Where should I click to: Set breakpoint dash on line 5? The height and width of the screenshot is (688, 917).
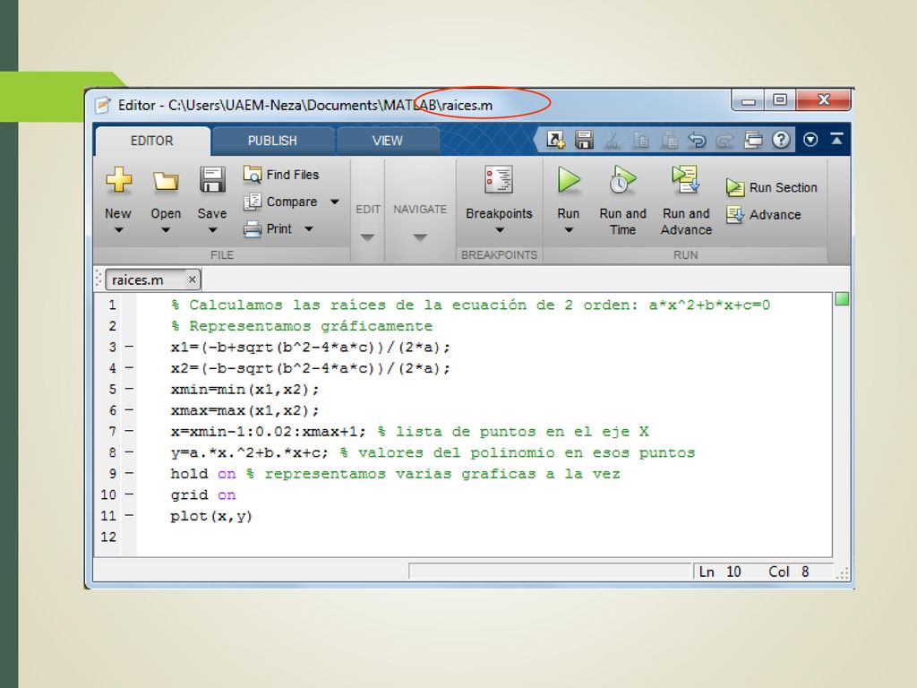(129, 389)
